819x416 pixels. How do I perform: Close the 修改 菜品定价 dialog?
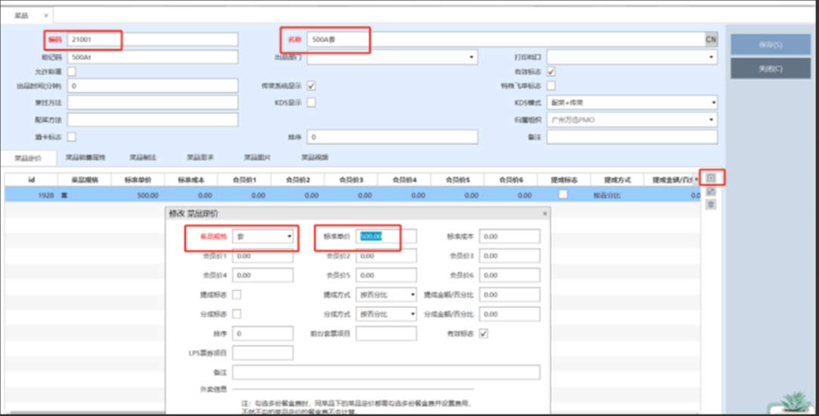545,214
